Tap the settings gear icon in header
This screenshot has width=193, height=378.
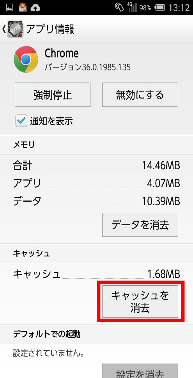(15, 29)
